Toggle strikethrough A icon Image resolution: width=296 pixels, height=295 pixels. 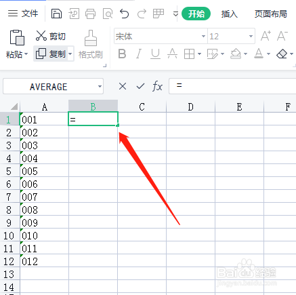[172, 54]
